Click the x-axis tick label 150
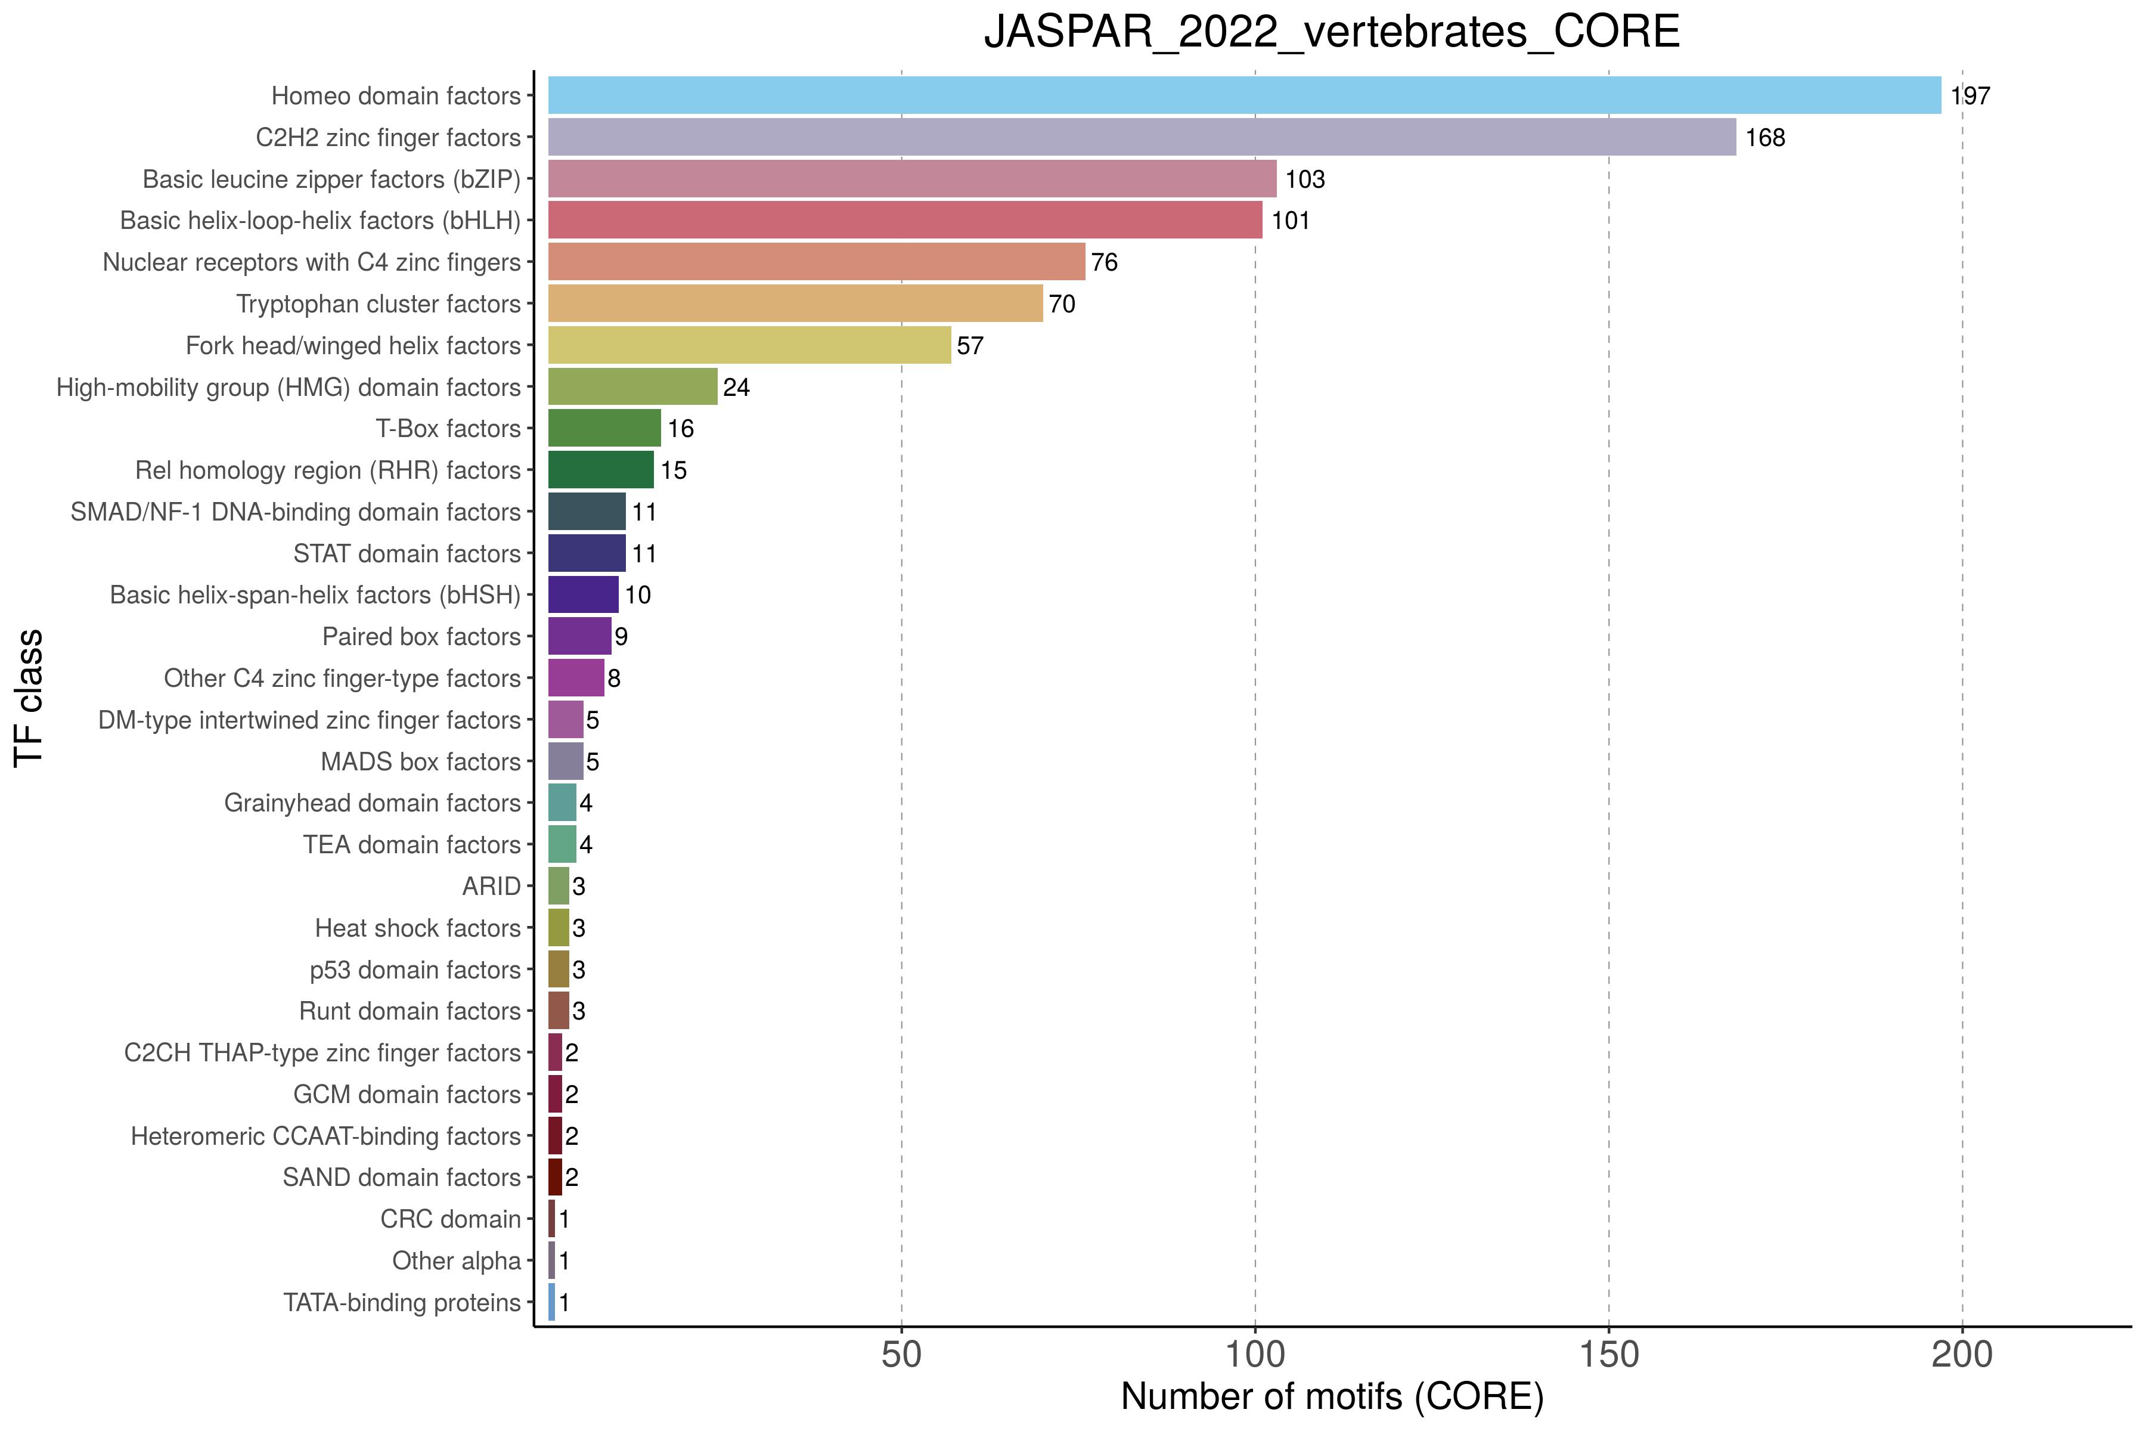 (1608, 1355)
